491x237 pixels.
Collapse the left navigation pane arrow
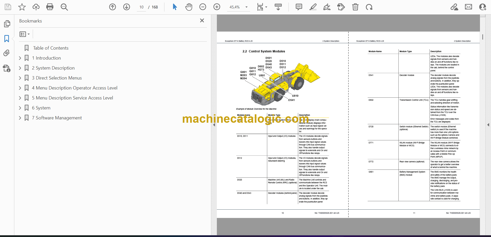(x=214, y=125)
